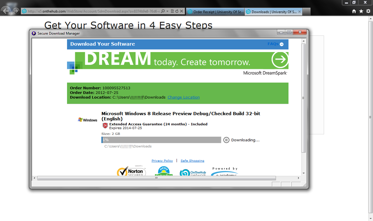
Task: Click the Downloading... status text
Action: click(x=245, y=140)
